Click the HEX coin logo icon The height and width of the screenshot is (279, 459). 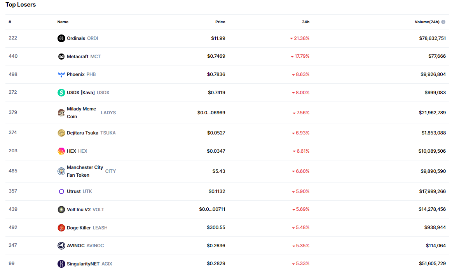click(x=61, y=151)
